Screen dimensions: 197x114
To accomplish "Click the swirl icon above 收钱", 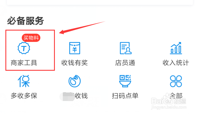I will pos(75,81).
